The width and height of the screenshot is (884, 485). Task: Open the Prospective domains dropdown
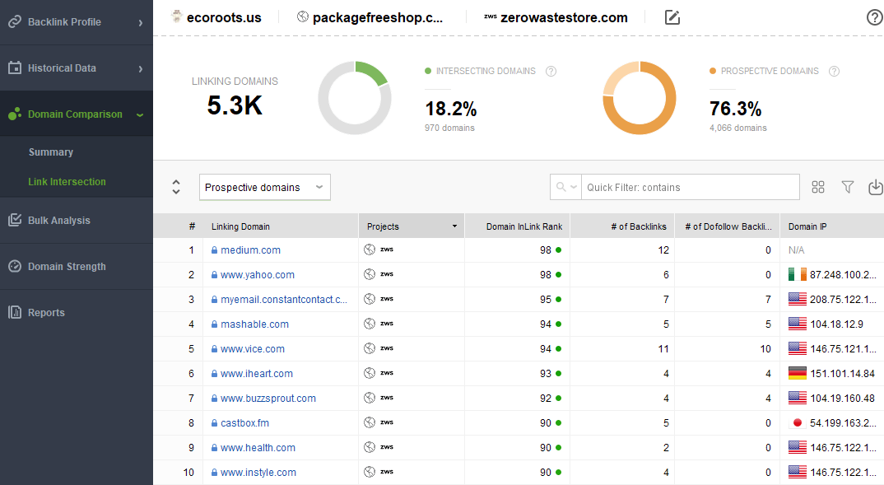pyautogui.click(x=265, y=187)
